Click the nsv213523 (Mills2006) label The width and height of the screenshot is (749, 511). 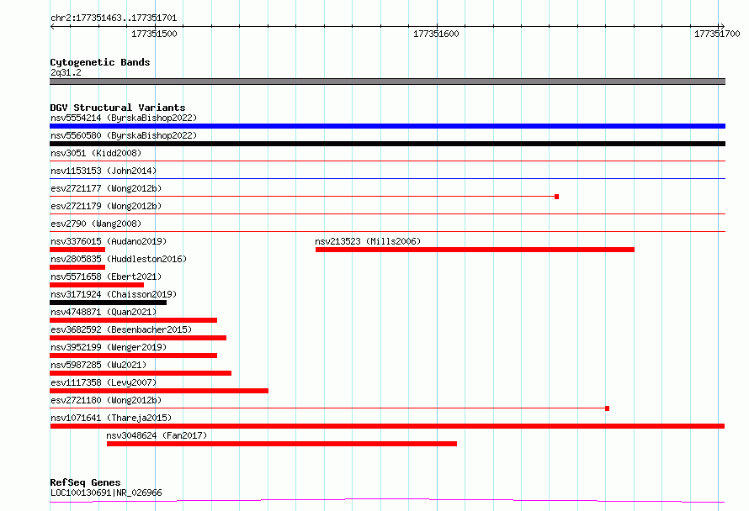pyautogui.click(x=368, y=241)
